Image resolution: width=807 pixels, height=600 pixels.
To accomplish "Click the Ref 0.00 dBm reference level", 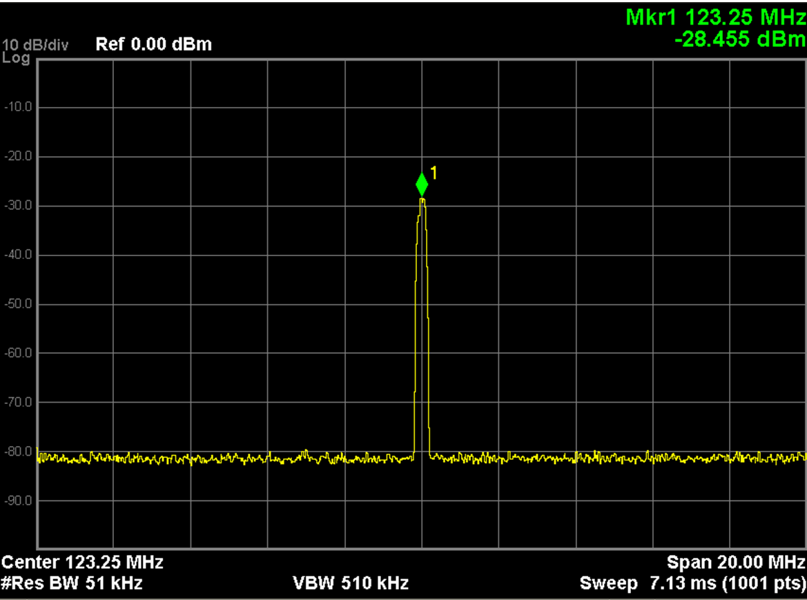I will coord(154,45).
